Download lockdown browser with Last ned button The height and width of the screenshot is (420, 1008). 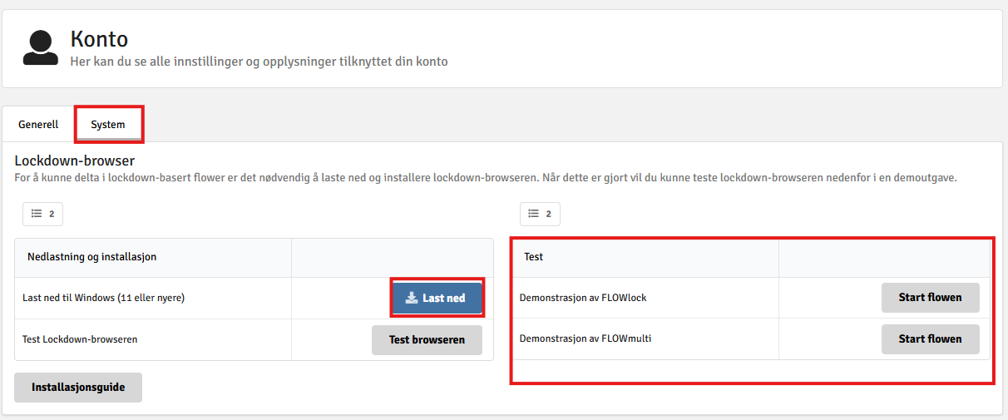click(437, 298)
